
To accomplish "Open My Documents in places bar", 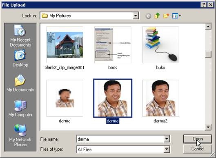I will (x=20, y=83).
